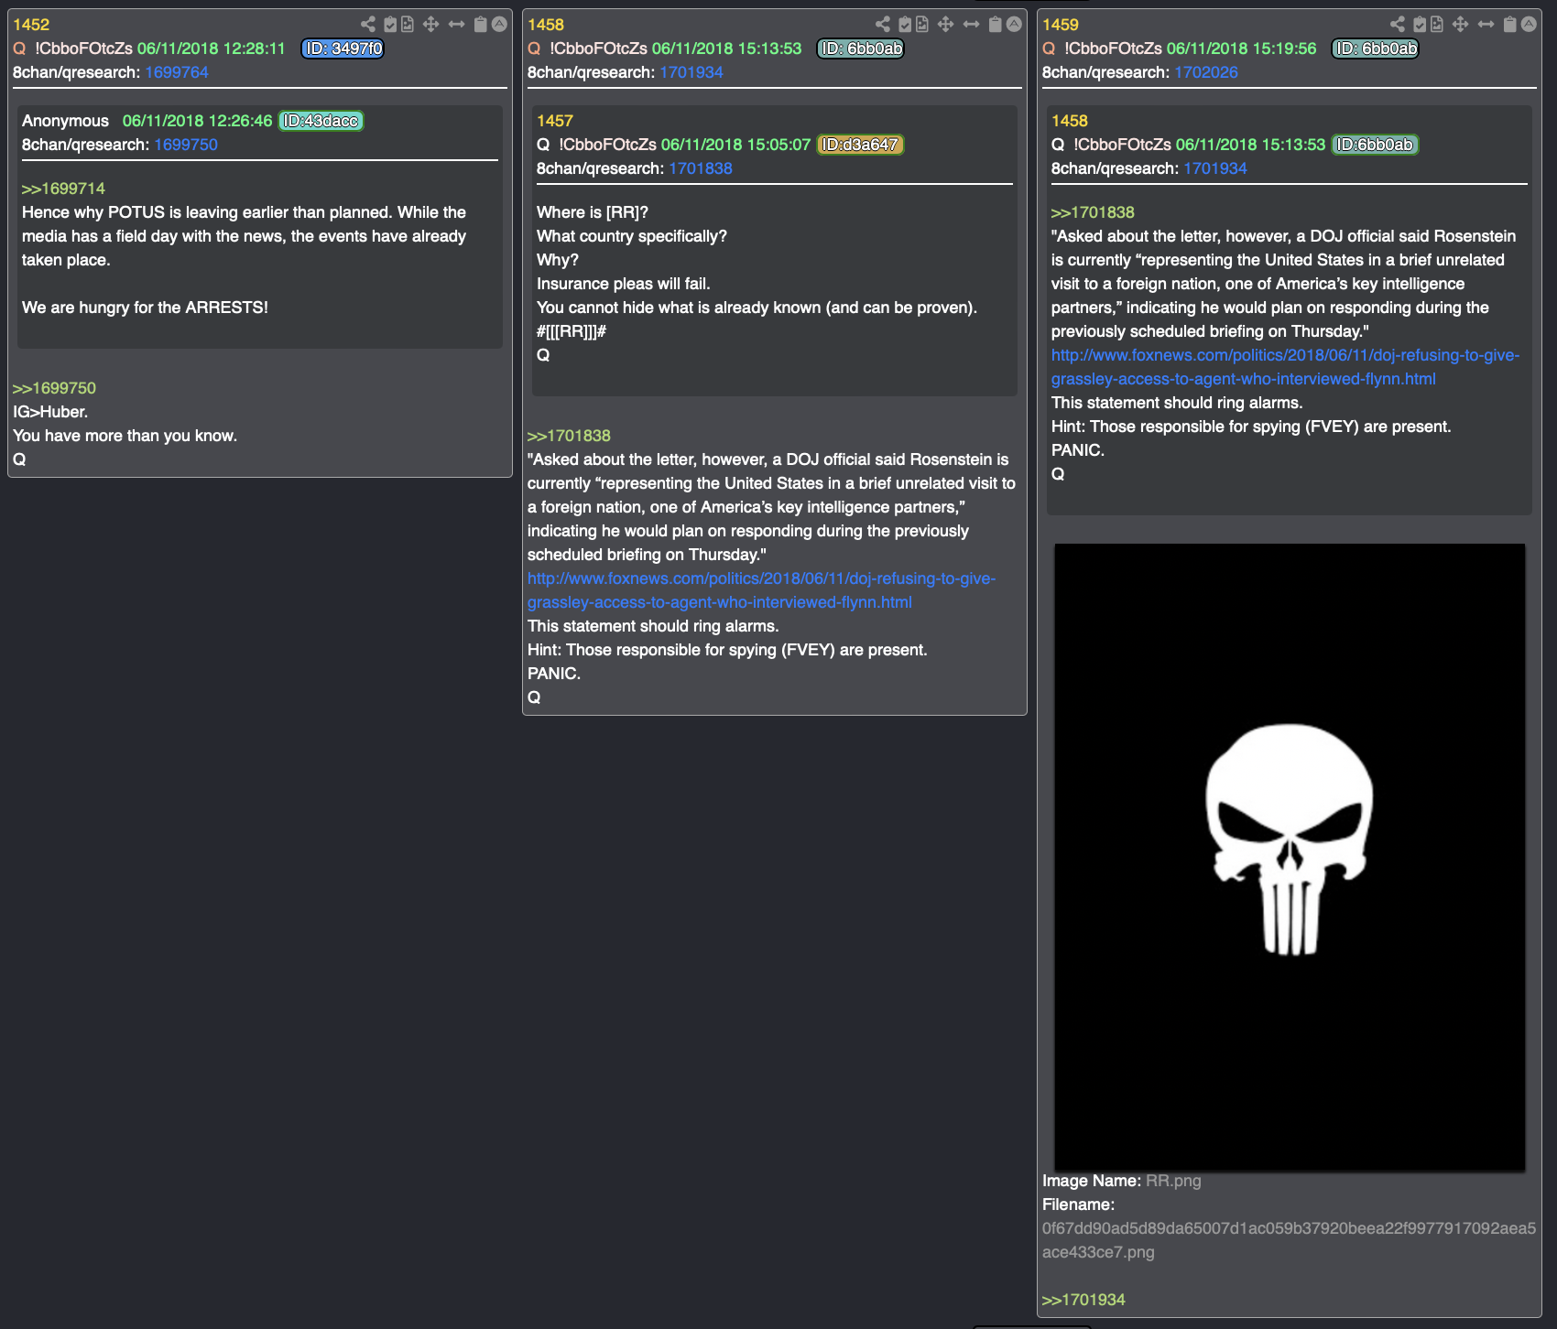Follow reply reference >>1699750
The height and width of the screenshot is (1329, 1557).
tap(54, 388)
